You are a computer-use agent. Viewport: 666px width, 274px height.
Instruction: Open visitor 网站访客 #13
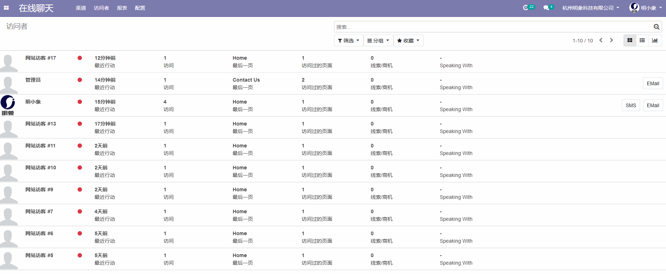(41, 124)
